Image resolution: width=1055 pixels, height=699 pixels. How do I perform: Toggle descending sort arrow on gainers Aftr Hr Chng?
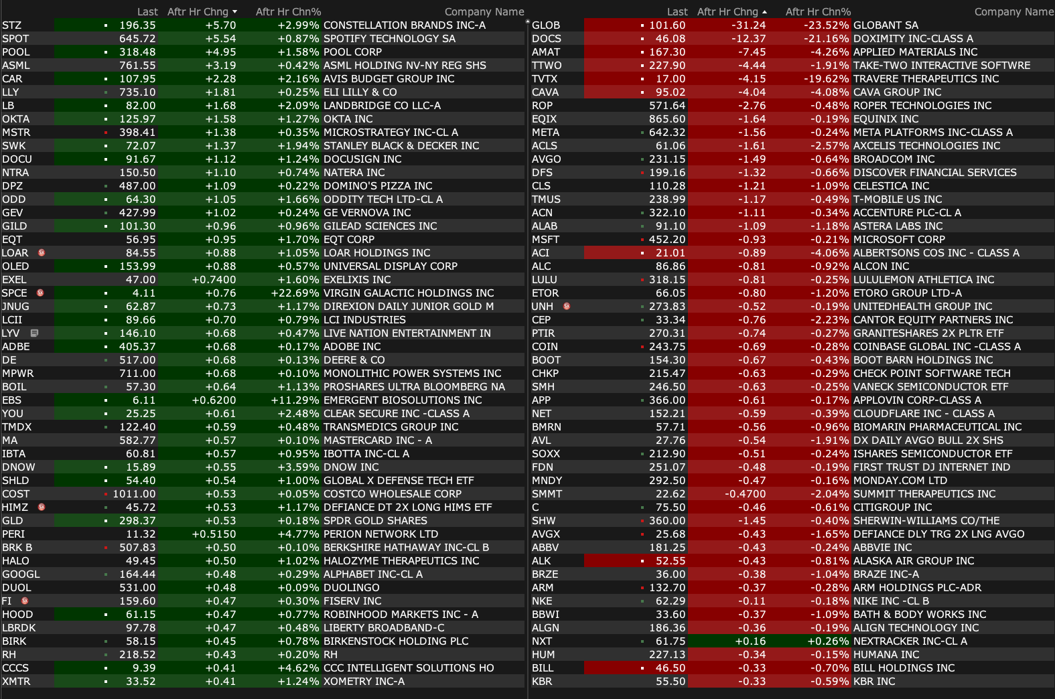tap(234, 12)
